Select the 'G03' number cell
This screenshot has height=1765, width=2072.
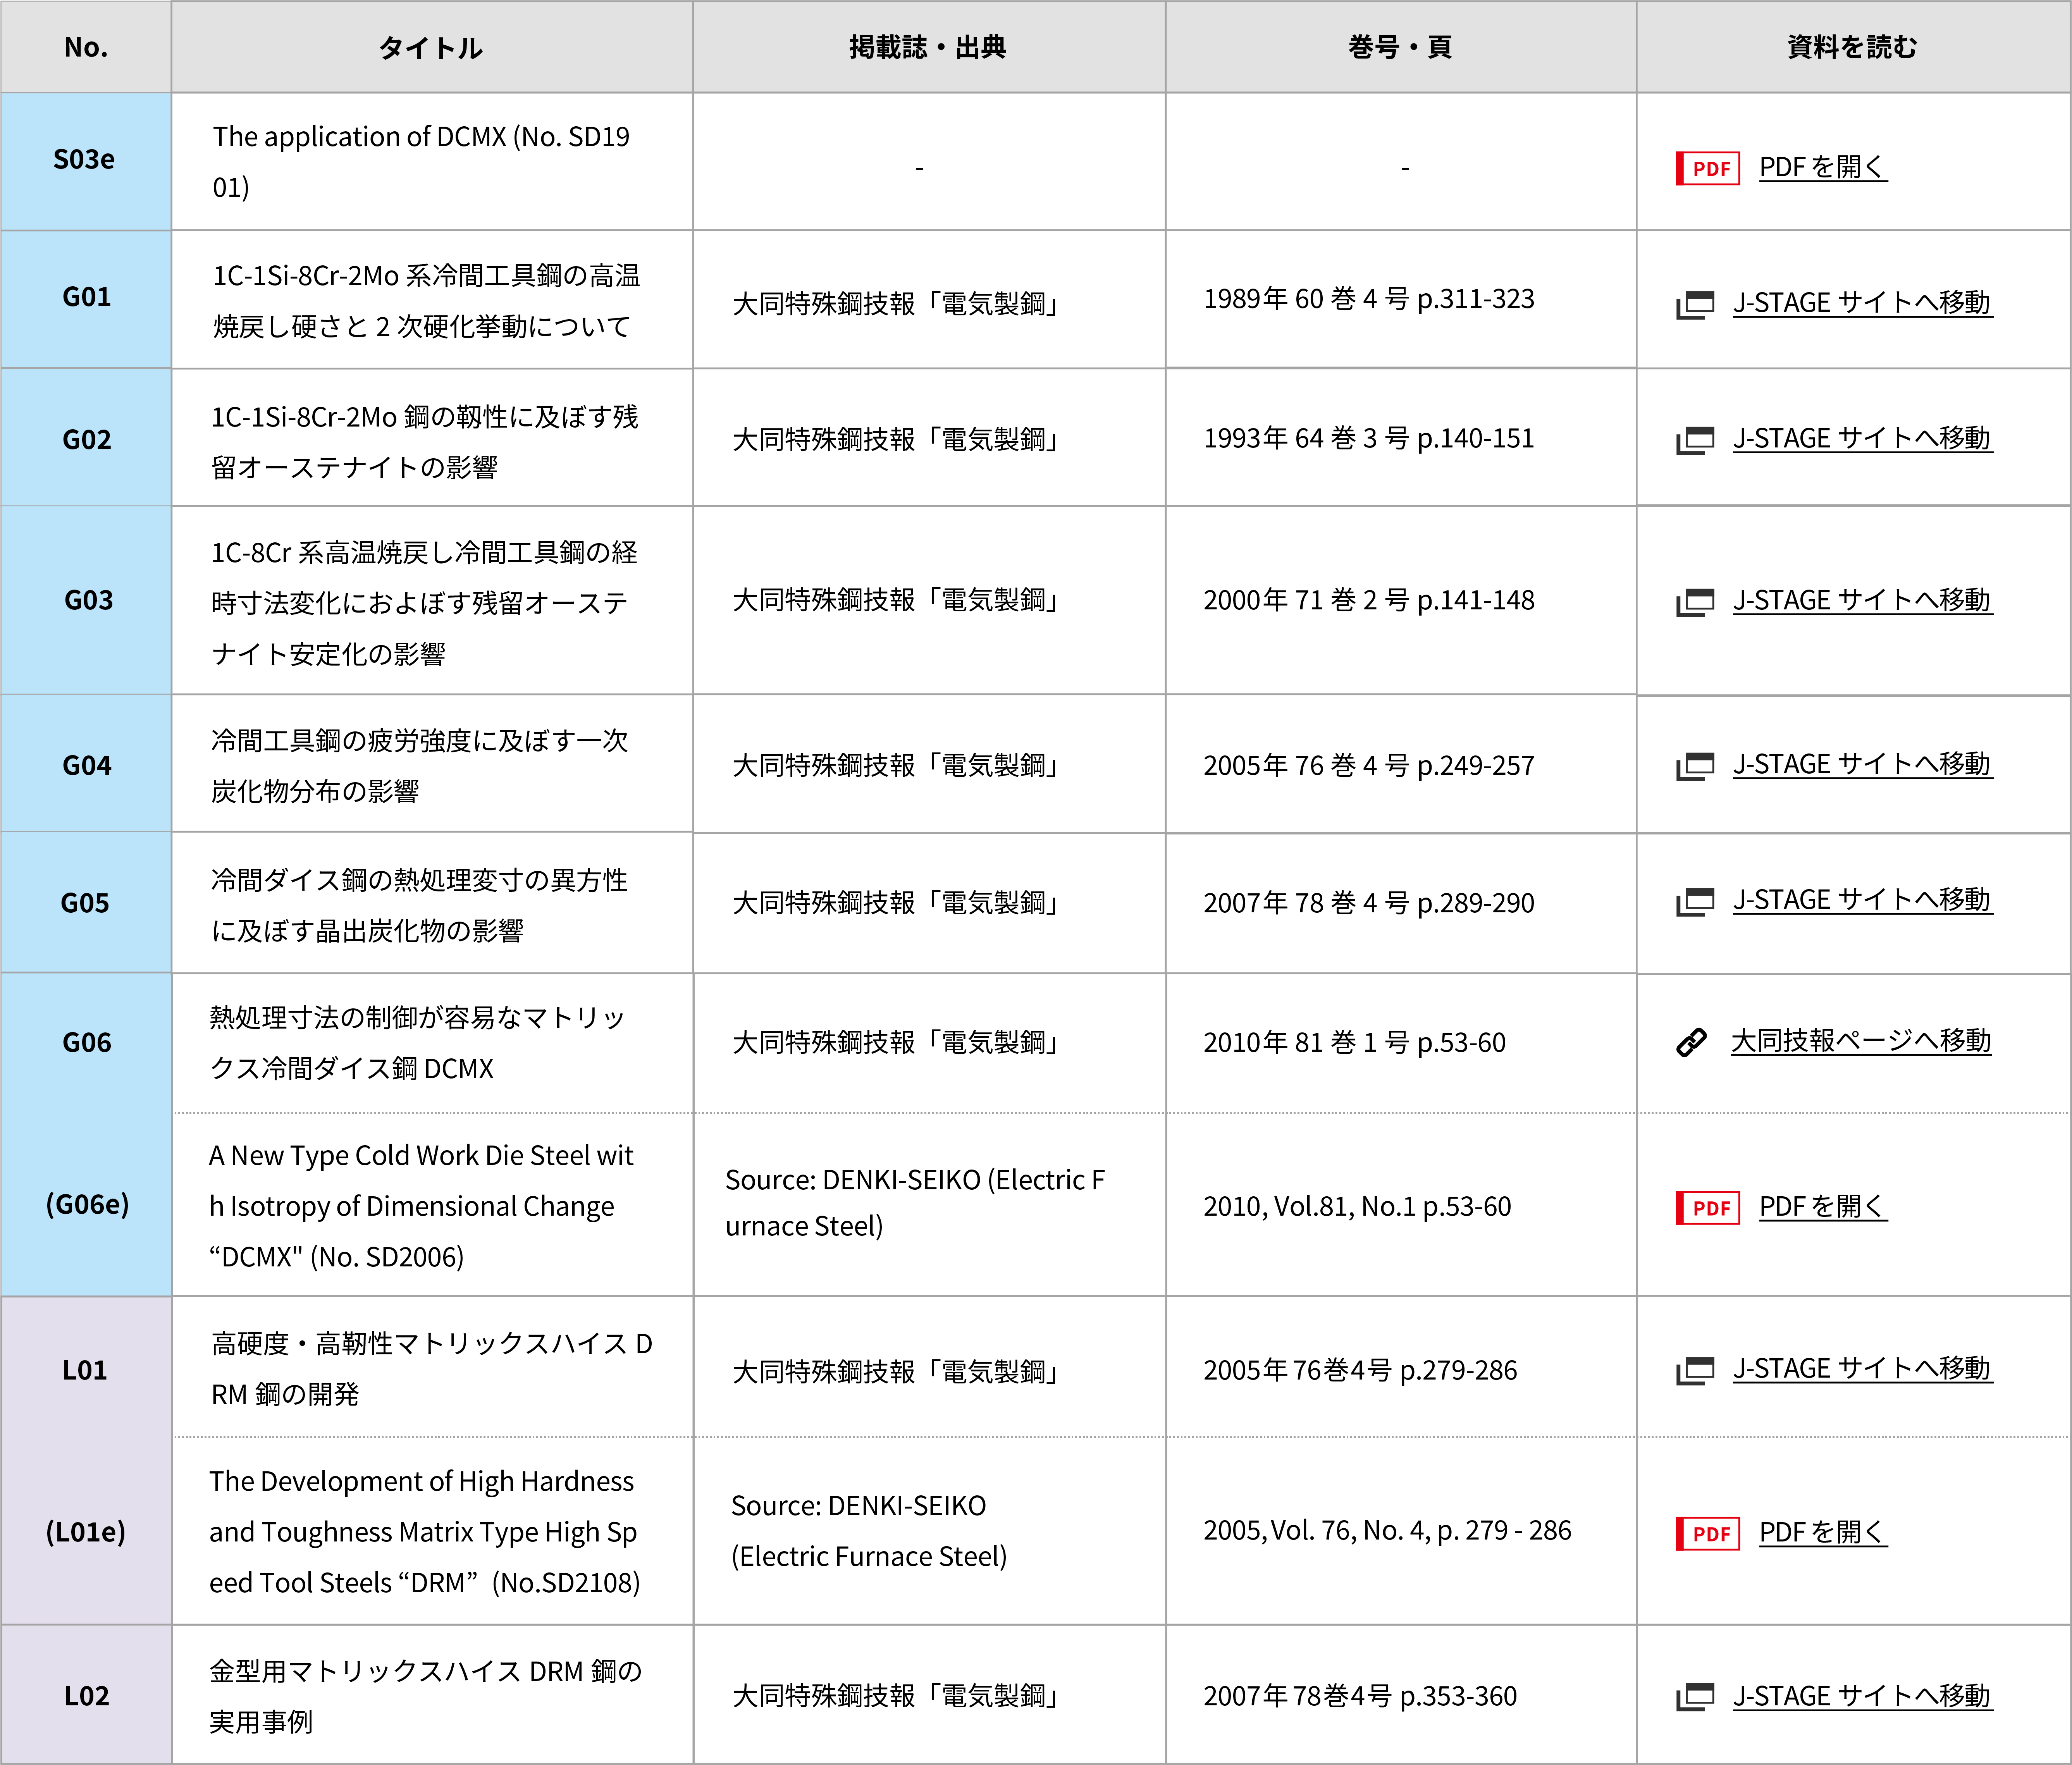pyautogui.click(x=86, y=600)
